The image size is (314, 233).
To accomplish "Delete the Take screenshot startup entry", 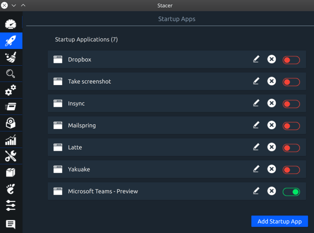I will (x=271, y=81).
